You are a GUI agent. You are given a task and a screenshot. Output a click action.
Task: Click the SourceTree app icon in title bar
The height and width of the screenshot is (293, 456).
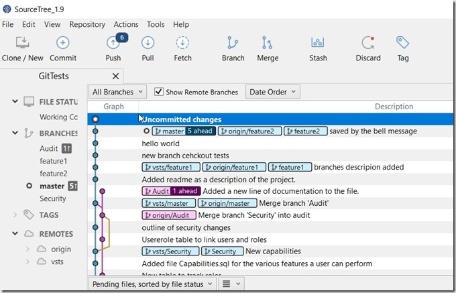(7, 9)
